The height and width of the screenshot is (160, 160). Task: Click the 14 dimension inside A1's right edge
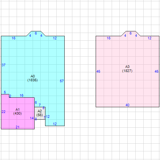click(x=32, y=118)
